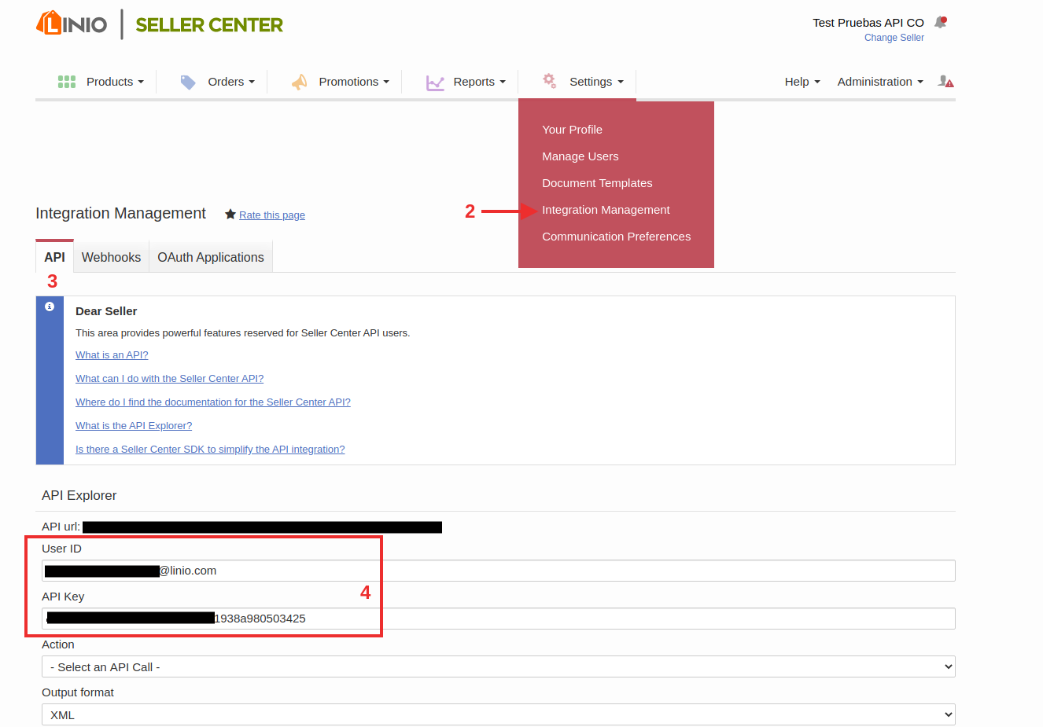Open the Help dropdown menu
The width and height of the screenshot is (1043, 727).
click(802, 82)
